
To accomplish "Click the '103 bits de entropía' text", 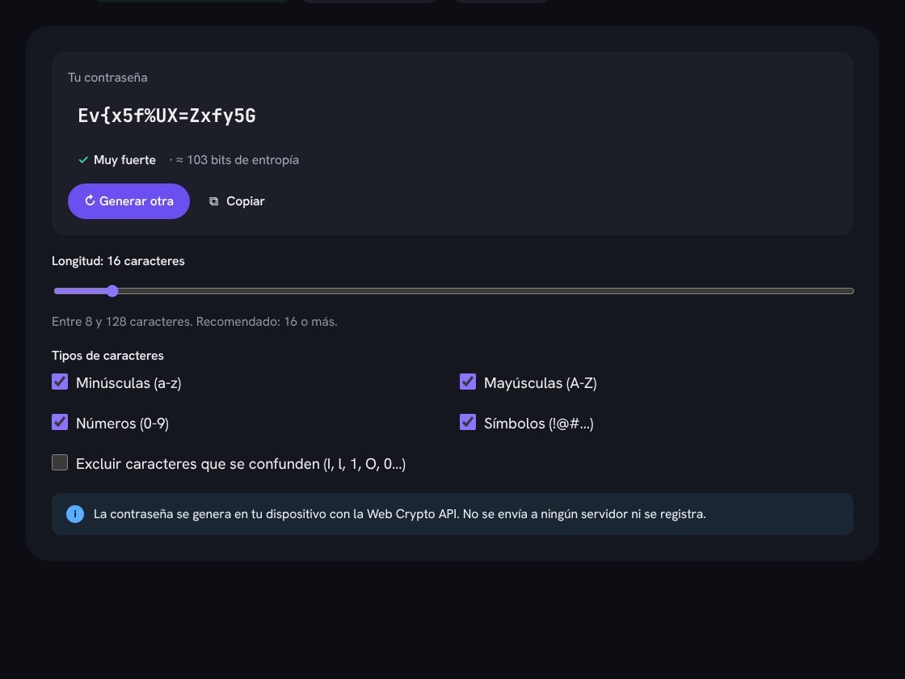I will click(243, 160).
